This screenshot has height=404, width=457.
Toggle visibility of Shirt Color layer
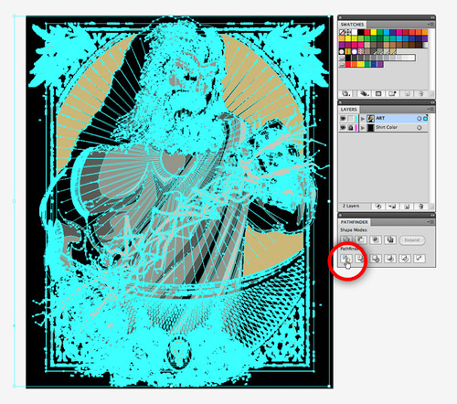click(x=343, y=127)
